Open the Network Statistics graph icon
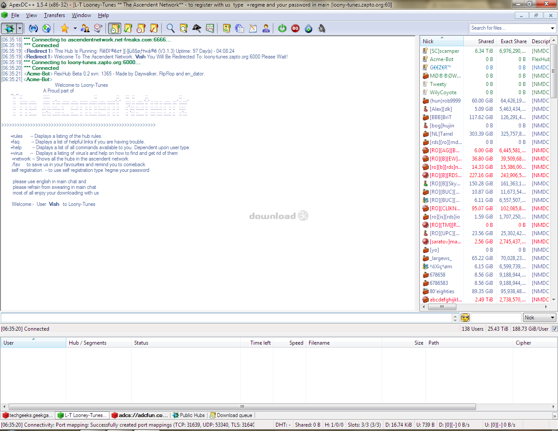 (x=210, y=29)
